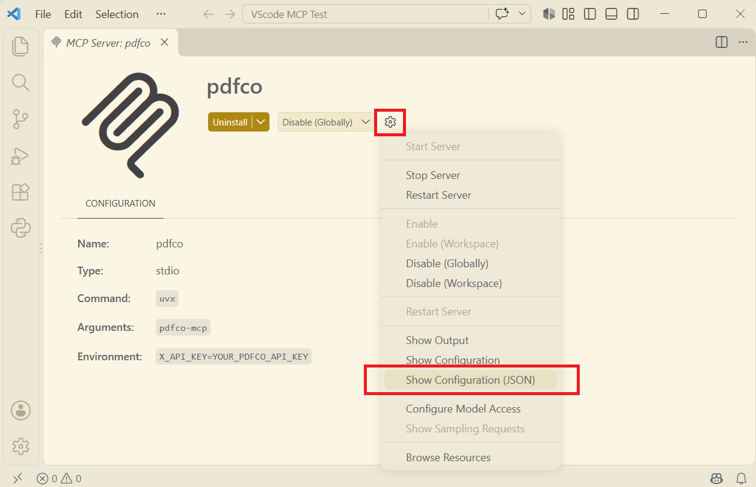Open the editor More Actions ellipsis
756x487 pixels.
click(742, 42)
